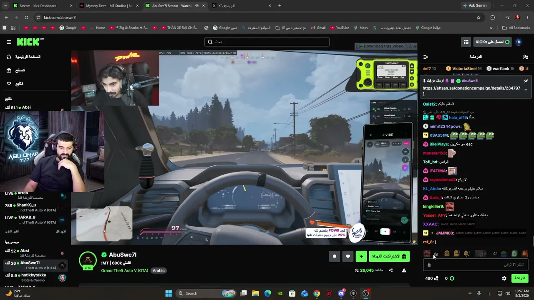Show hidden system tray icons
This screenshot has height=300, width=534.
click(x=470, y=293)
